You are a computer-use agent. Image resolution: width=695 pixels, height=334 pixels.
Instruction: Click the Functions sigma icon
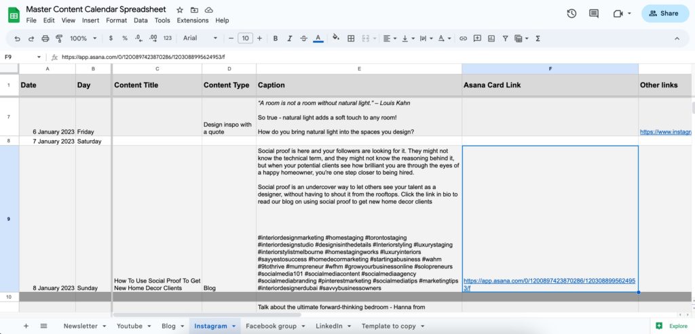(x=538, y=39)
